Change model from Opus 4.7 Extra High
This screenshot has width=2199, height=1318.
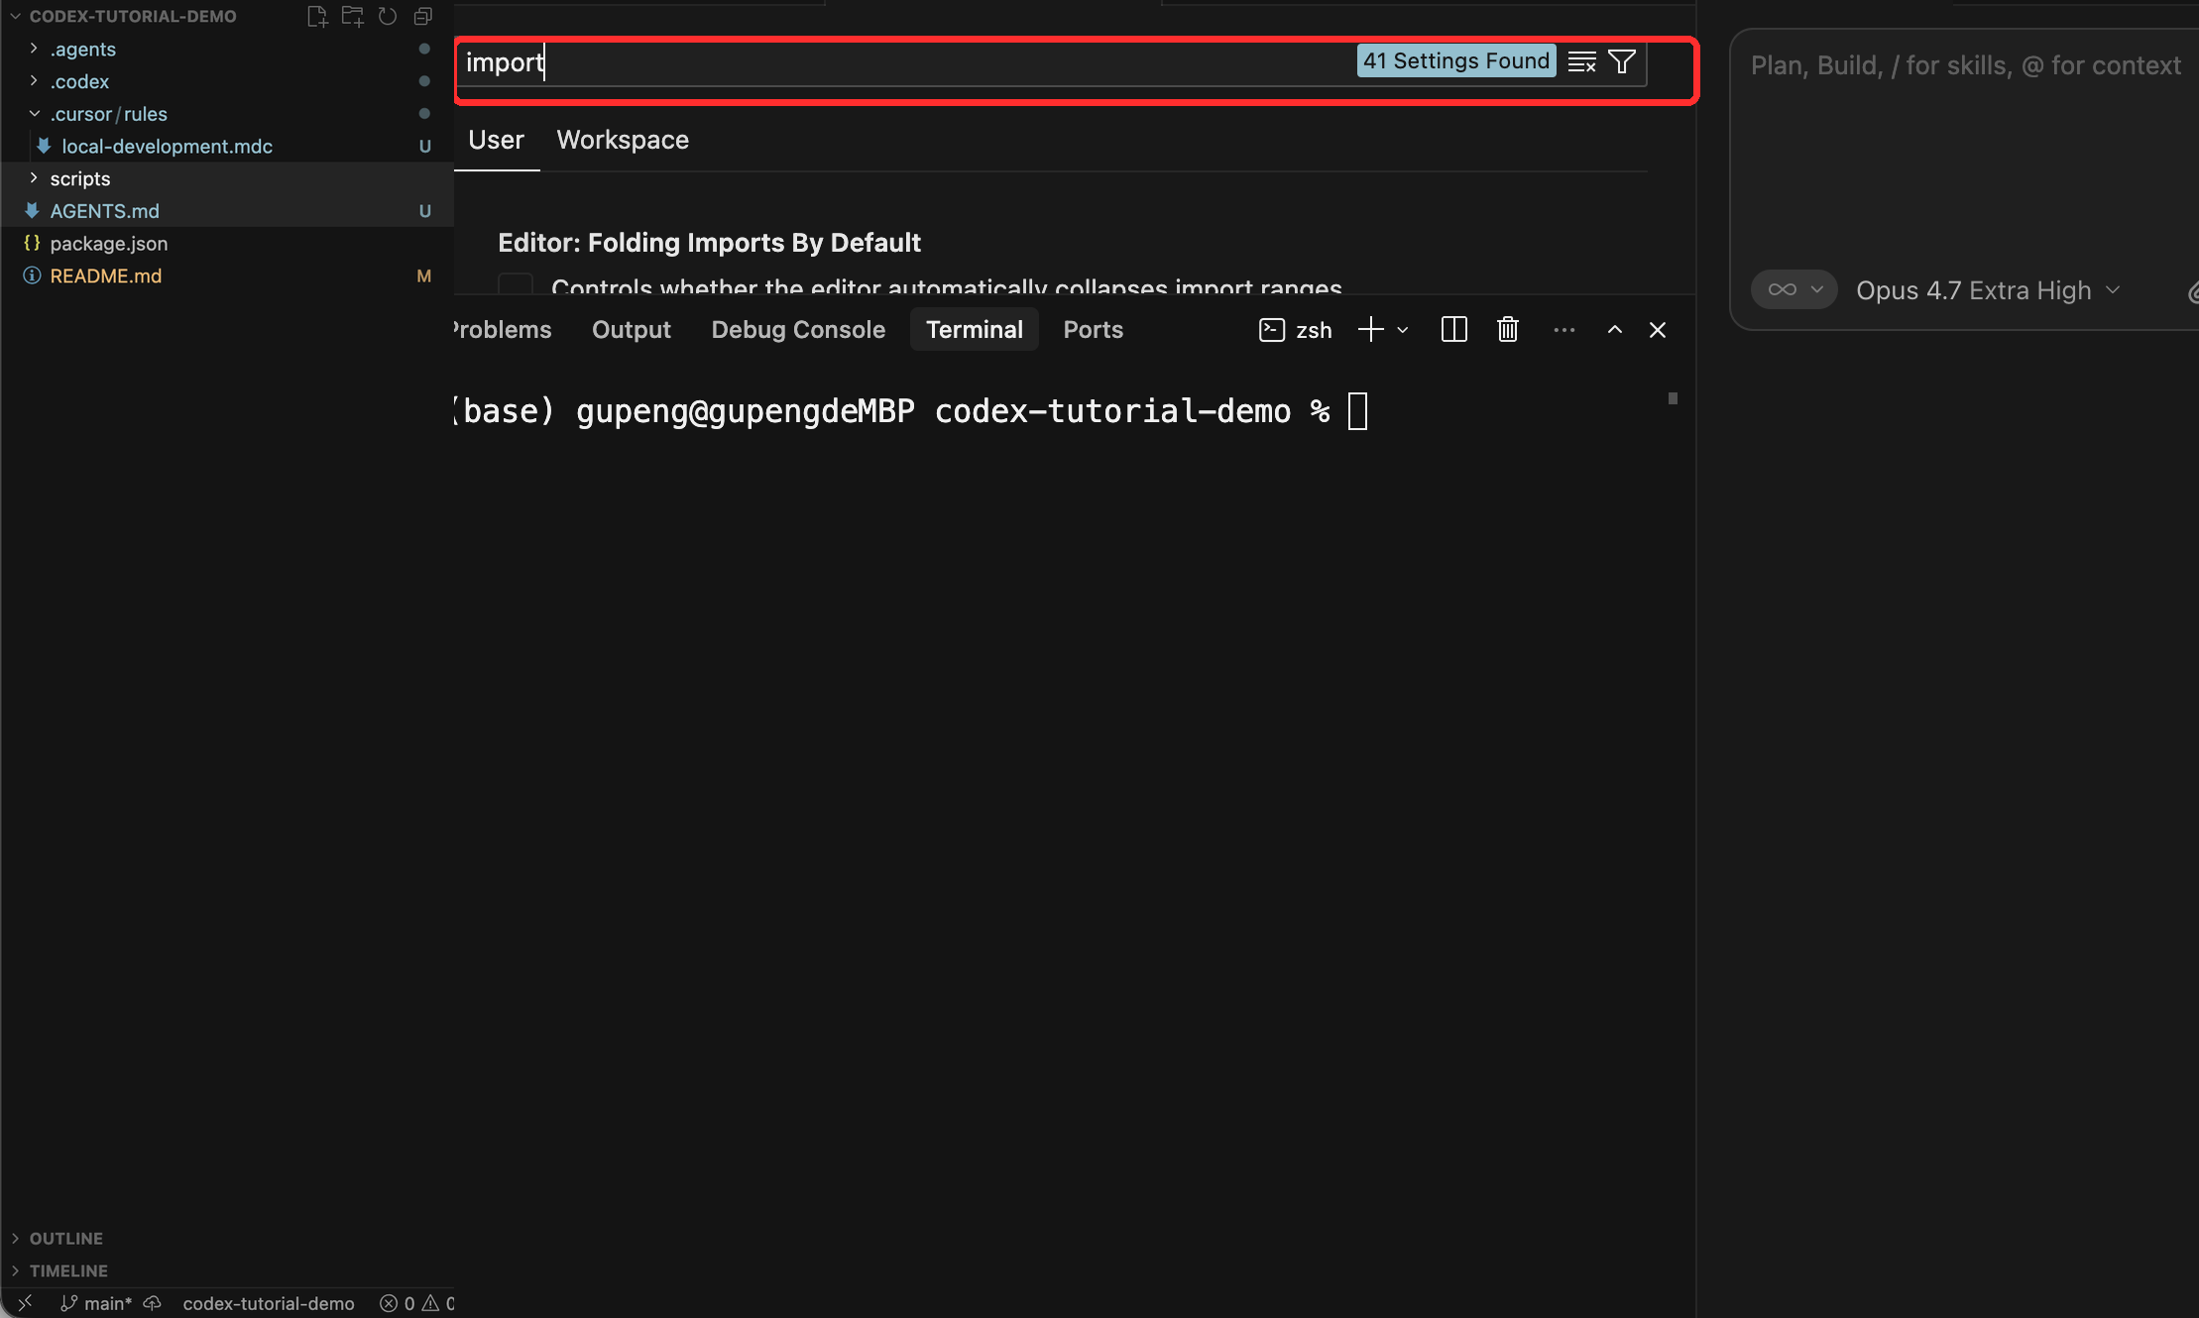[x=1988, y=289]
